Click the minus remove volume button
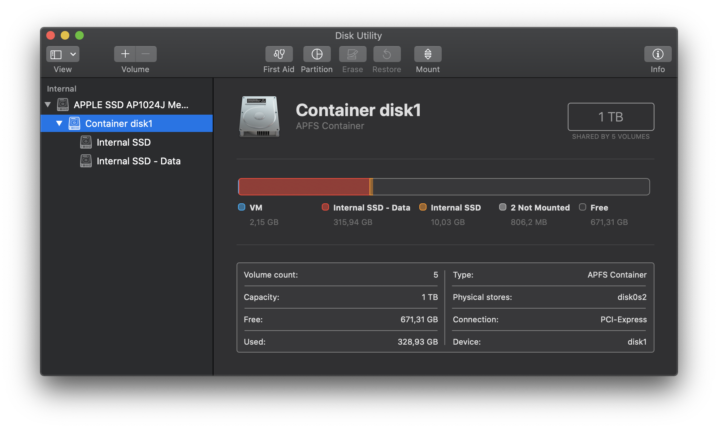Image resolution: width=718 pixels, height=429 pixels. 146,54
